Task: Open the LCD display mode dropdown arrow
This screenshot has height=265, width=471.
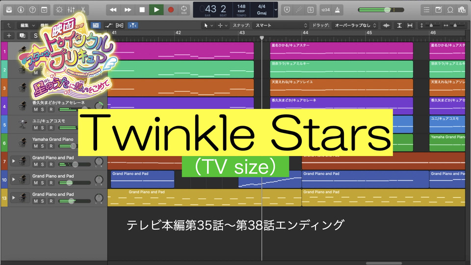Action: (275, 10)
